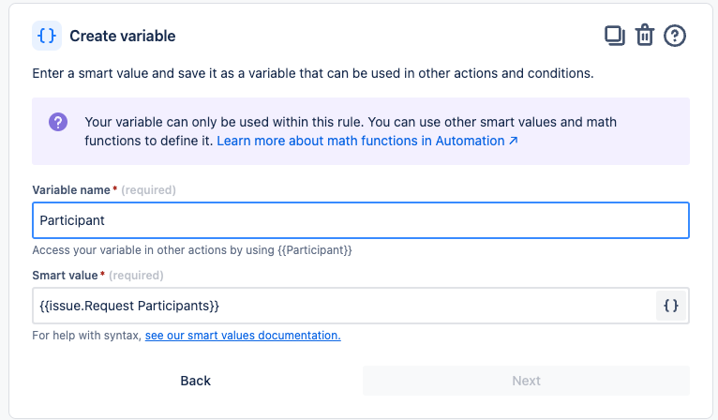Click the Smart value field label
This screenshot has width=718, height=420.
pos(66,276)
